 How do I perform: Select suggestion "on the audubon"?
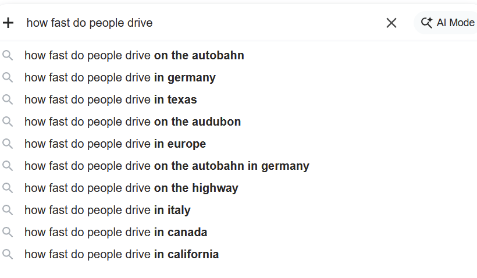point(133,122)
